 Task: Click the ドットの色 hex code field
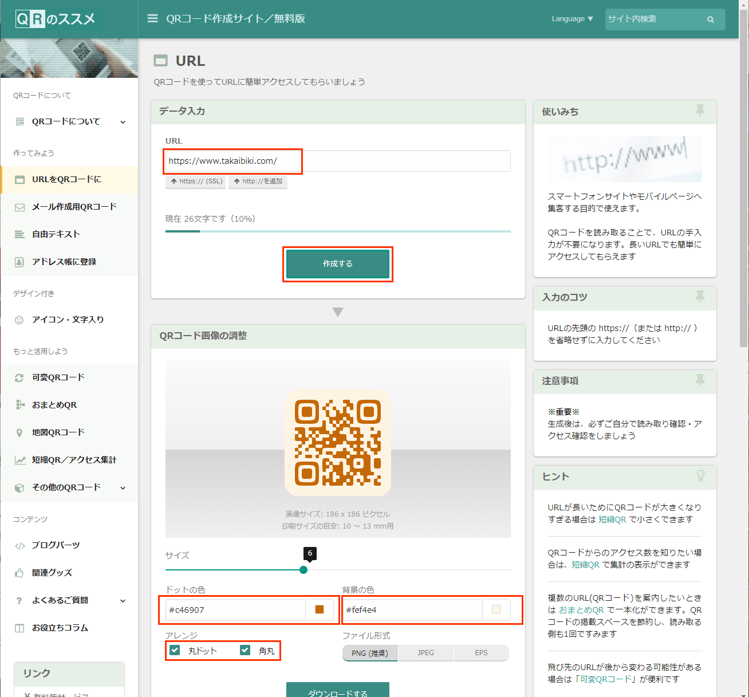tap(235, 610)
